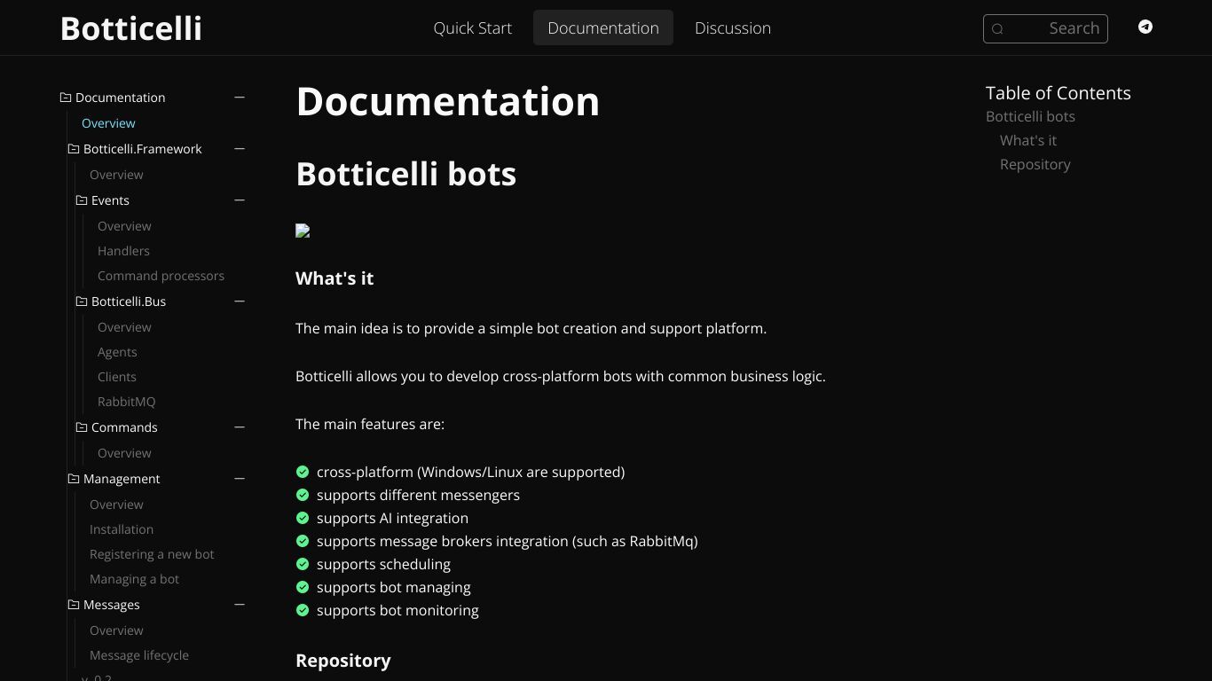
Task: Collapse the Botticelli.Bus section
Action: click(240, 301)
